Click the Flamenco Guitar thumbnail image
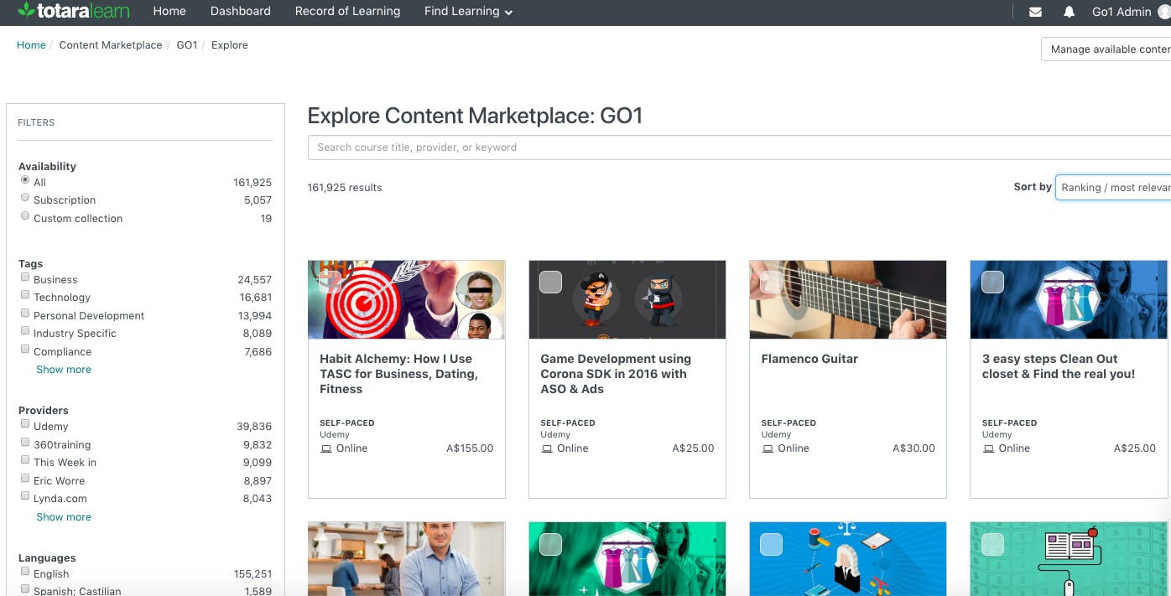The image size is (1171, 596). coord(848,299)
